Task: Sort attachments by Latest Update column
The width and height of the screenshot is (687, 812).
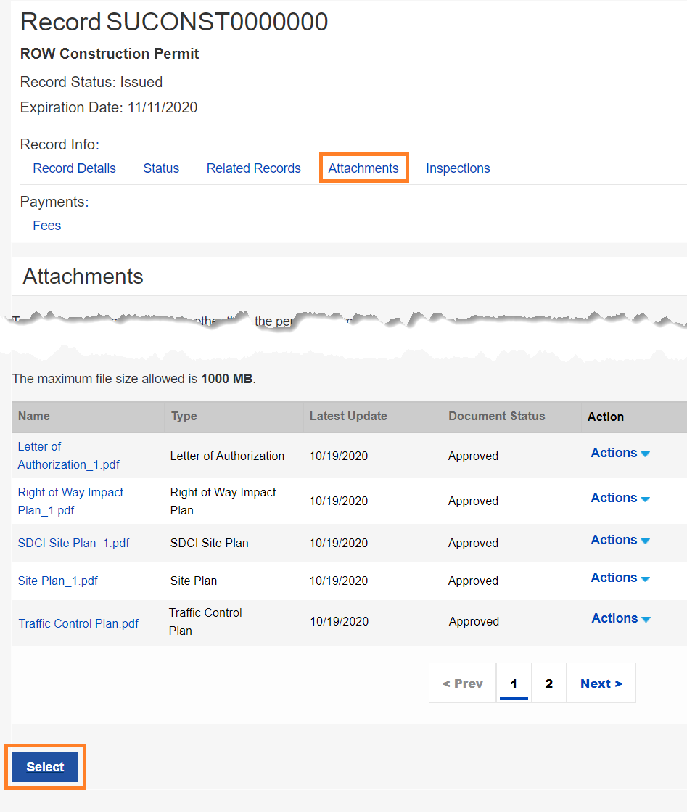Action: click(x=348, y=417)
